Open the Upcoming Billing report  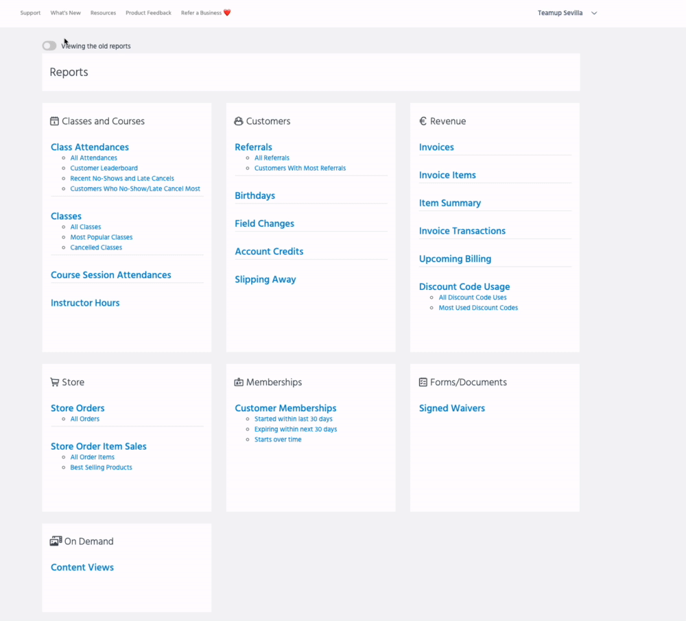(x=455, y=259)
